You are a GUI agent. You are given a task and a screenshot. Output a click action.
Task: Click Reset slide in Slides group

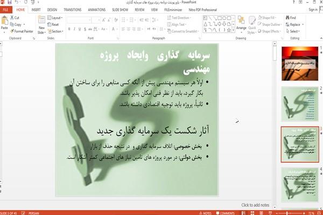pos(53,25)
